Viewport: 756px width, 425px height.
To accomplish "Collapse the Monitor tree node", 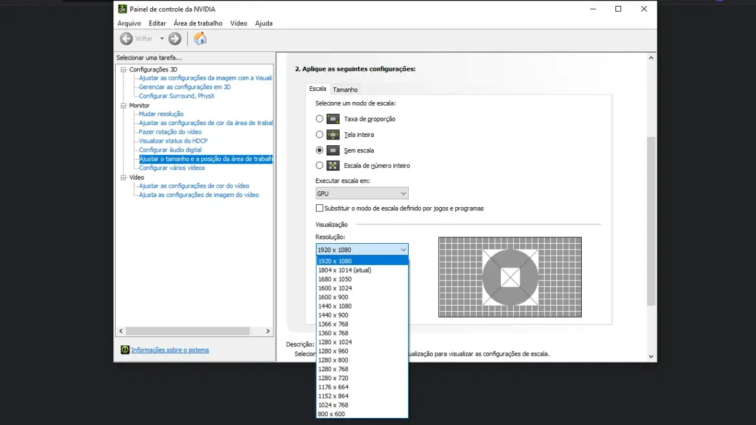I will [123, 106].
